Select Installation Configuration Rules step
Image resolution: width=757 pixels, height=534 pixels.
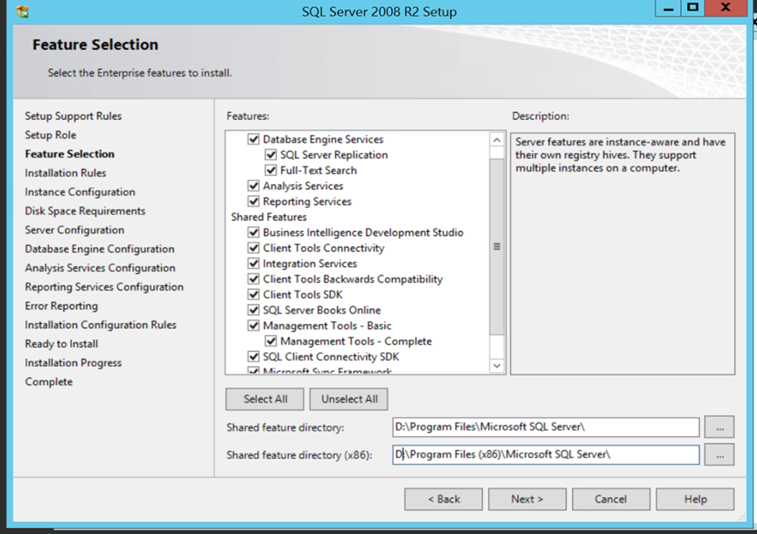point(101,325)
